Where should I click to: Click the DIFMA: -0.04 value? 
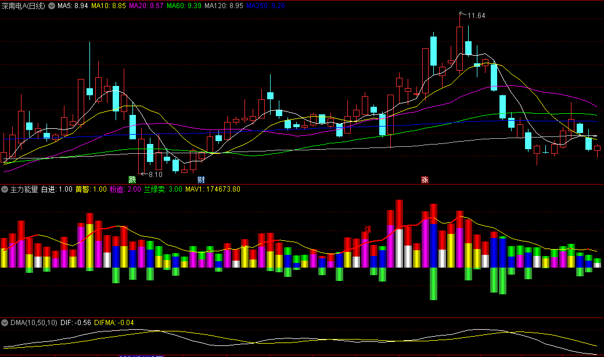(x=114, y=323)
